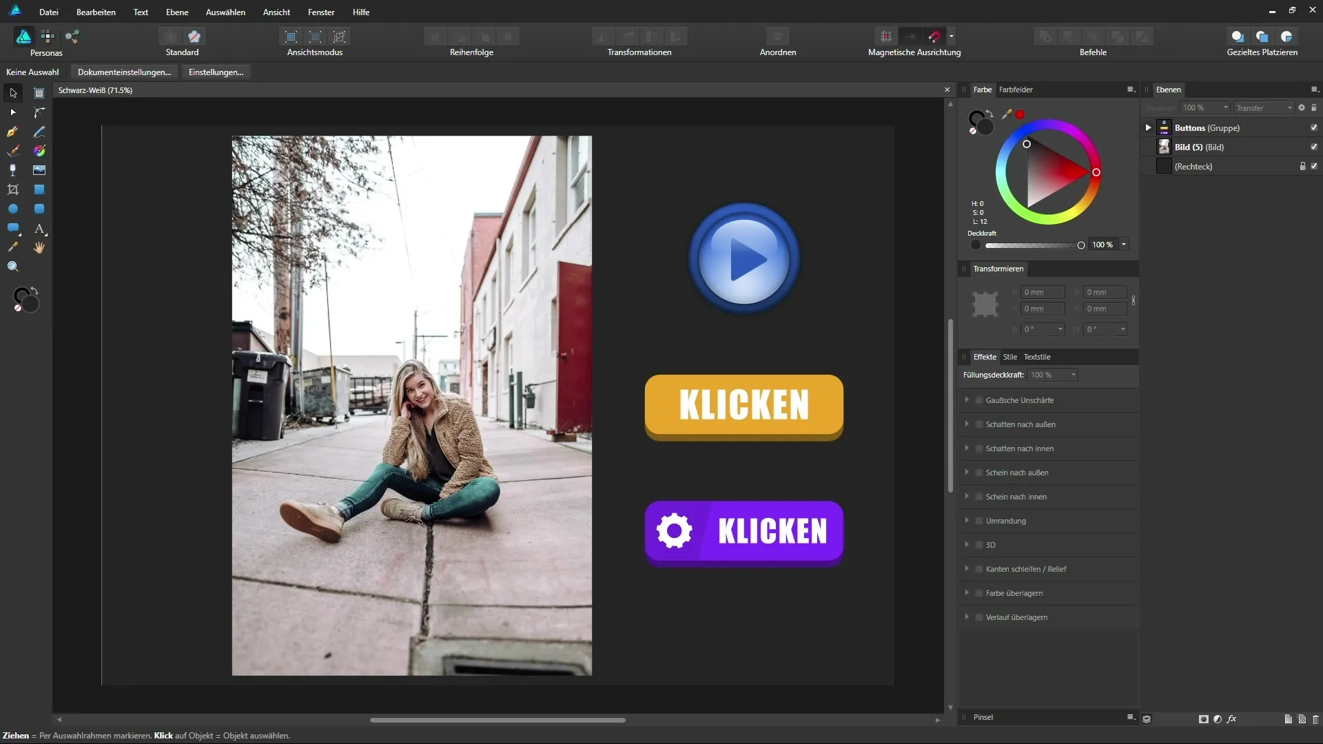Screen dimensions: 1323x744
Task: Switch to Designer persona icon
Action: coord(23,37)
